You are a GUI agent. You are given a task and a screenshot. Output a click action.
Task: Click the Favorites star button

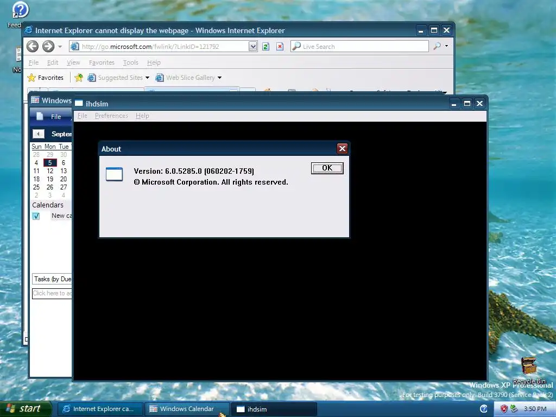(46, 78)
